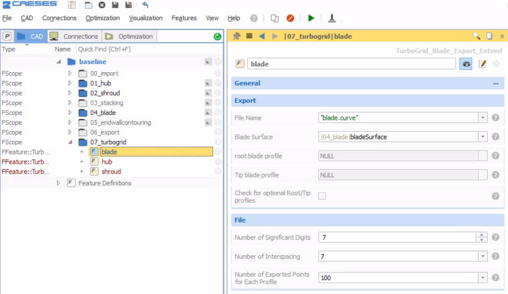Screen dimensions: 508x294
Task: Open the File Name dropdown arrow
Action: (483, 118)
